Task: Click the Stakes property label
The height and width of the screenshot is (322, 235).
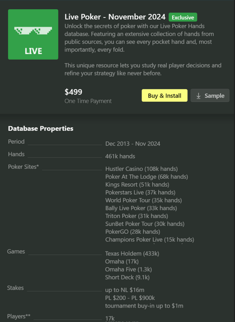Action: 15,288
